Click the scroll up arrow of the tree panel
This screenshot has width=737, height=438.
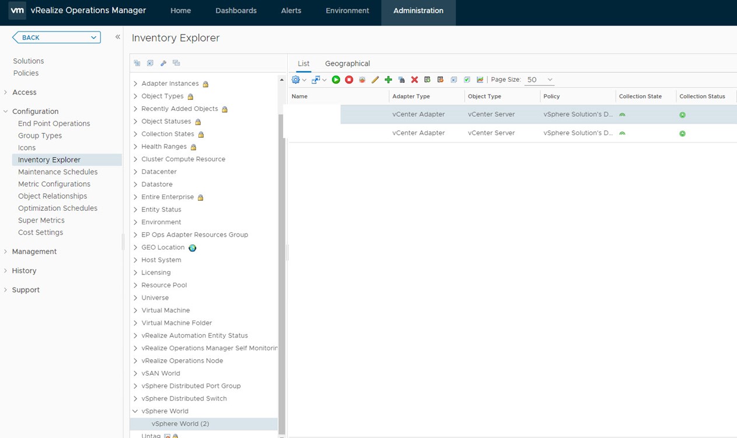(x=282, y=79)
